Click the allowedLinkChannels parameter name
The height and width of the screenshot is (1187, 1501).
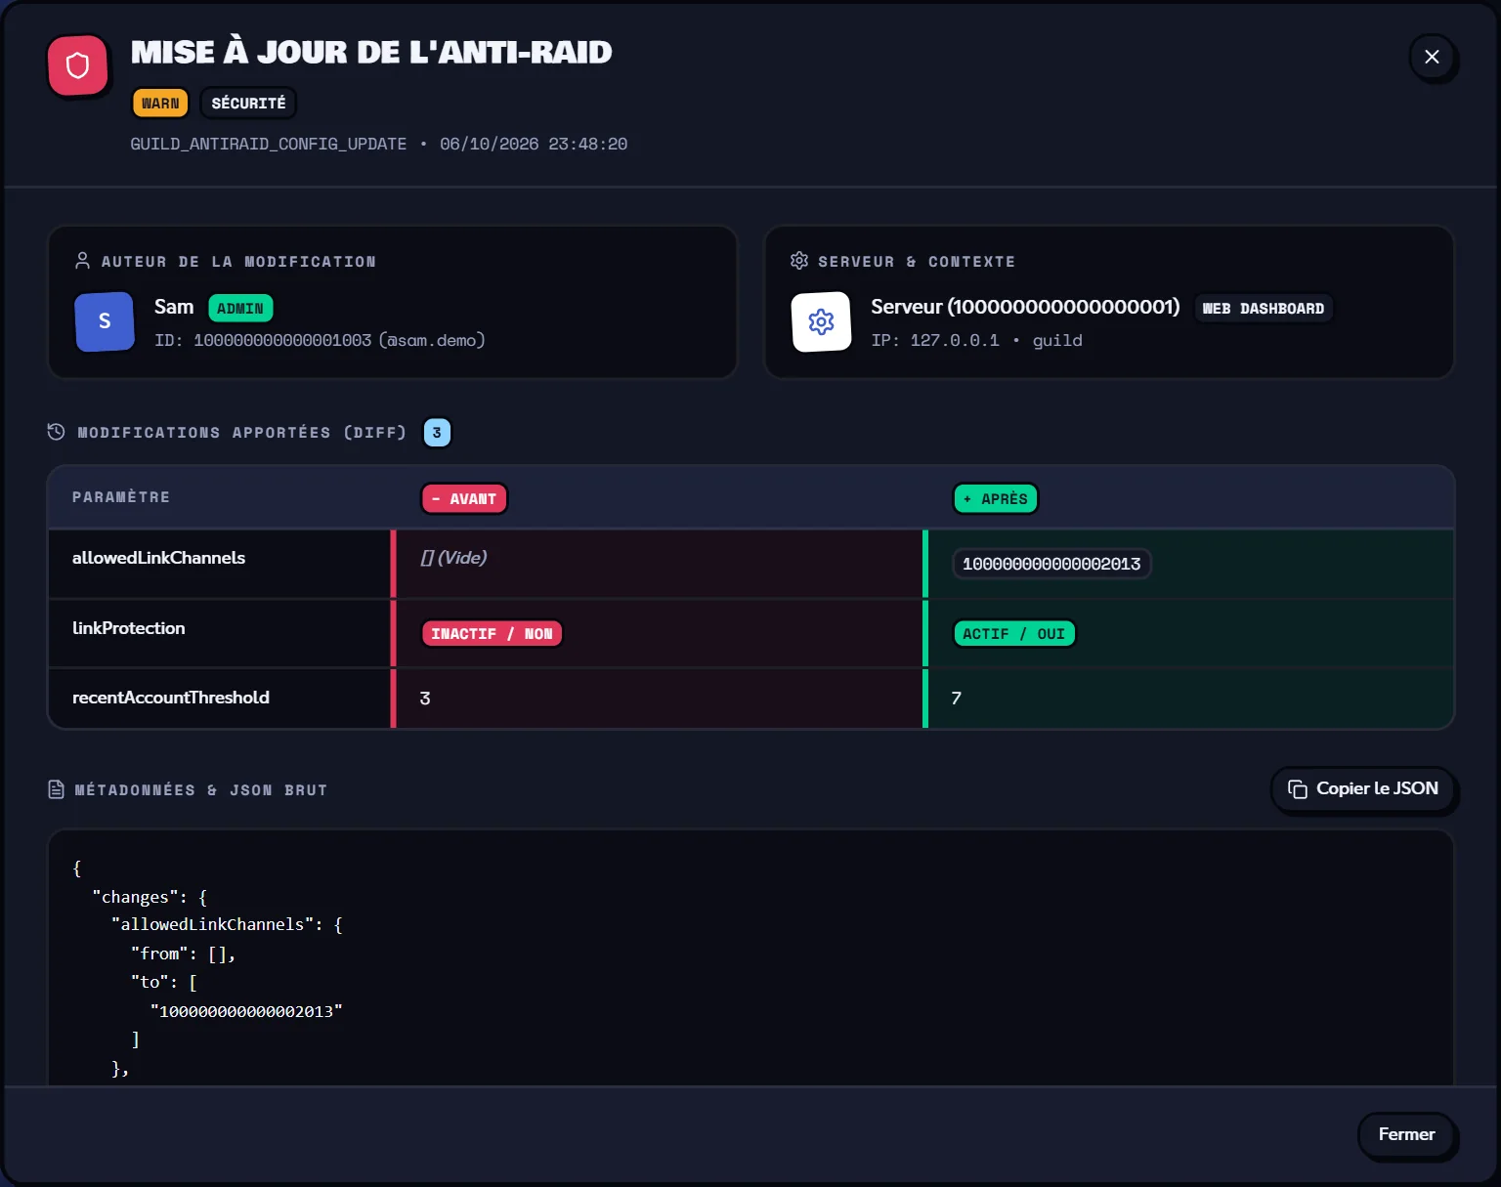tap(158, 558)
